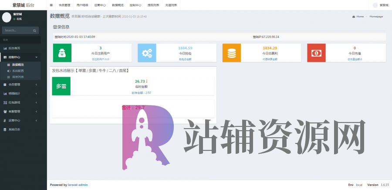Expand the 明细统计 sidebar chevron
Screen dimensions: 392x190
point(37,94)
